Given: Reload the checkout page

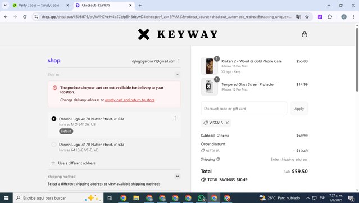Looking at the screenshot, I should click(25, 17).
